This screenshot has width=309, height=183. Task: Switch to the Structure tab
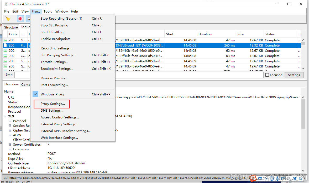[x=11, y=27]
